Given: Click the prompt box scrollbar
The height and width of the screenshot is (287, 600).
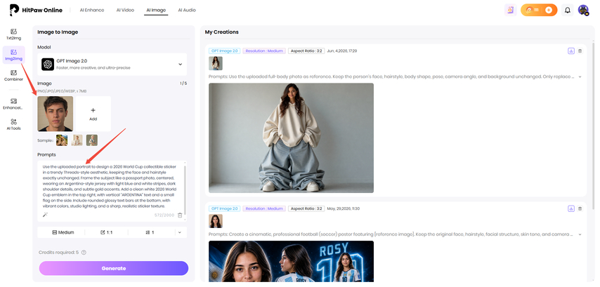Looking at the screenshot, I should 185,190.
